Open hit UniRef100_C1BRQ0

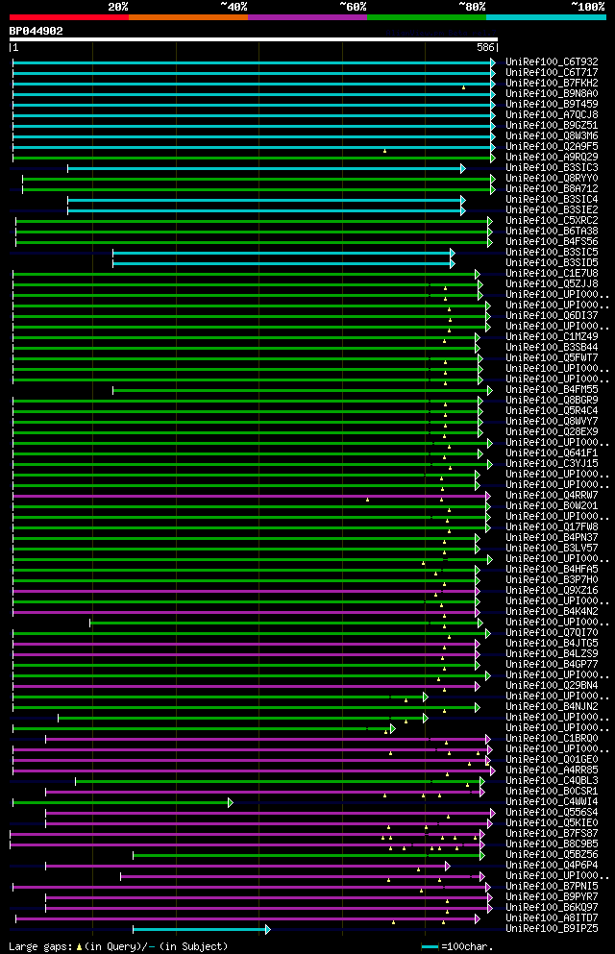pyautogui.click(x=552, y=739)
